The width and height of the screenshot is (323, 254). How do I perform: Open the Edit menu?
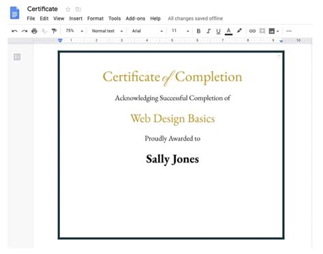point(44,18)
